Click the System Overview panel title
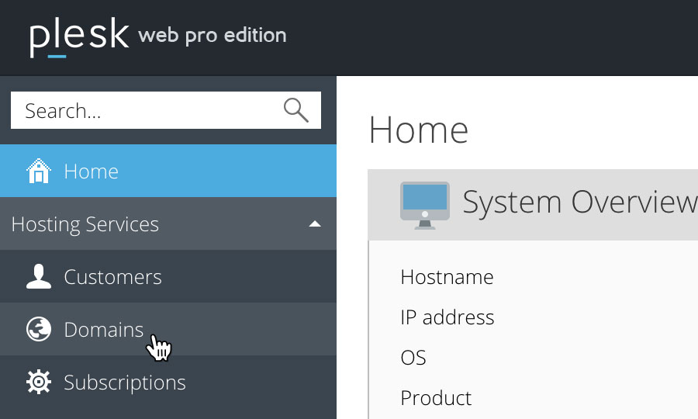This screenshot has height=419, width=698. [580, 203]
